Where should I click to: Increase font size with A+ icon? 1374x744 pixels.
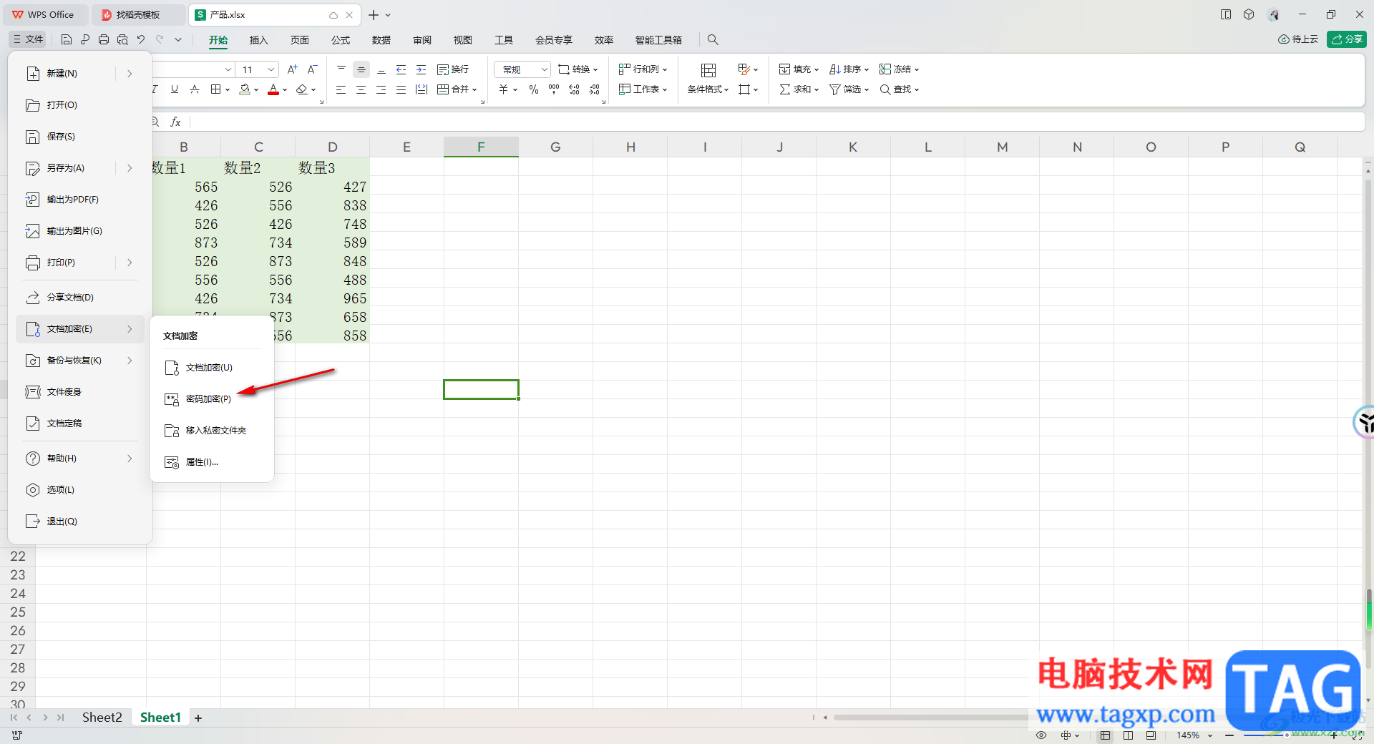point(292,69)
